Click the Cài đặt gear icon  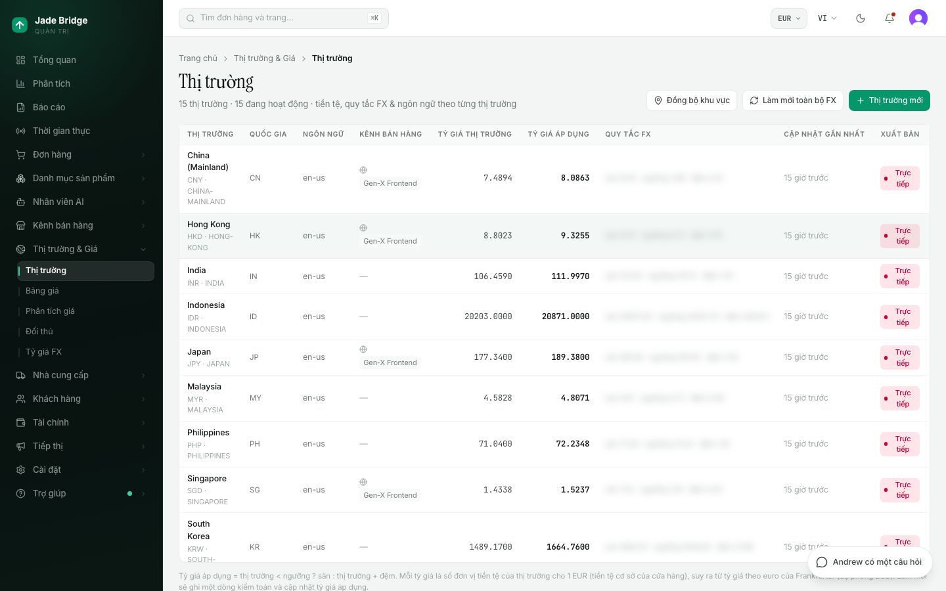coord(21,470)
